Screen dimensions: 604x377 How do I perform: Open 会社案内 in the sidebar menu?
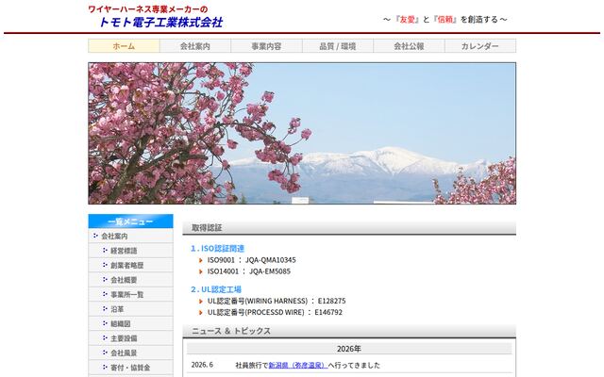pyautogui.click(x=130, y=236)
